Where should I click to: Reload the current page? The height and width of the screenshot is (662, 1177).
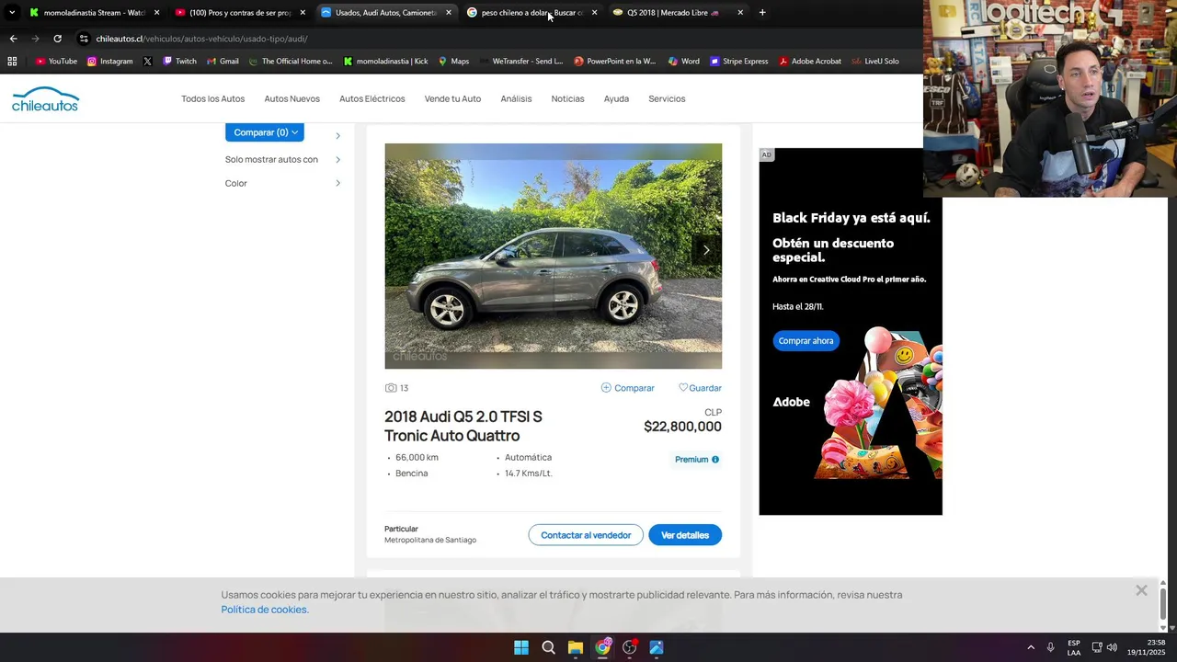click(x=57, y=39)
